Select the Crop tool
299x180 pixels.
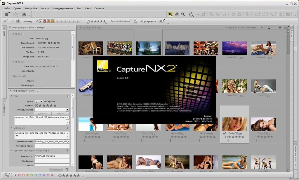[x=204, y=14]
